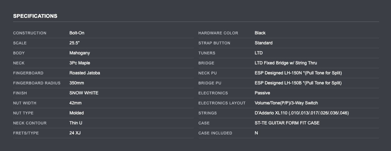The image size is (391, 151).
Task: Select the D'Addario XL110 strings text
Action: (302, 113)
